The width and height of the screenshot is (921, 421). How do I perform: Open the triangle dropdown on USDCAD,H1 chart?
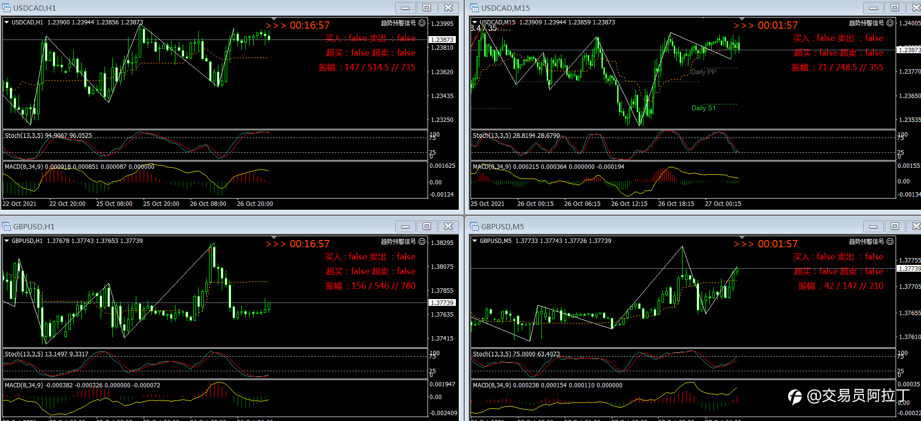tap(6, 22)
